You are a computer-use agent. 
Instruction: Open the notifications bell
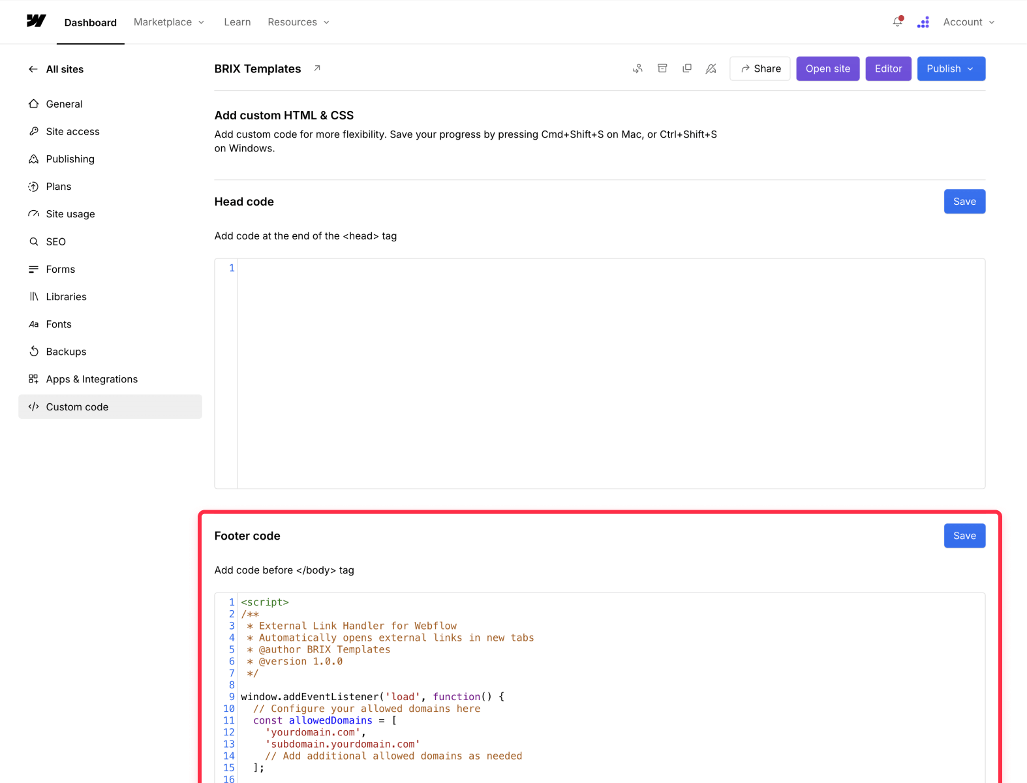898,22
